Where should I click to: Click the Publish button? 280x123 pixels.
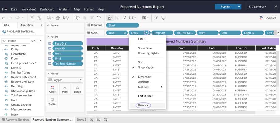[225, 6]
